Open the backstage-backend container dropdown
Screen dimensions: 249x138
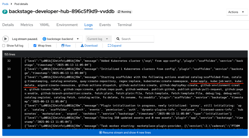[62, 39]
